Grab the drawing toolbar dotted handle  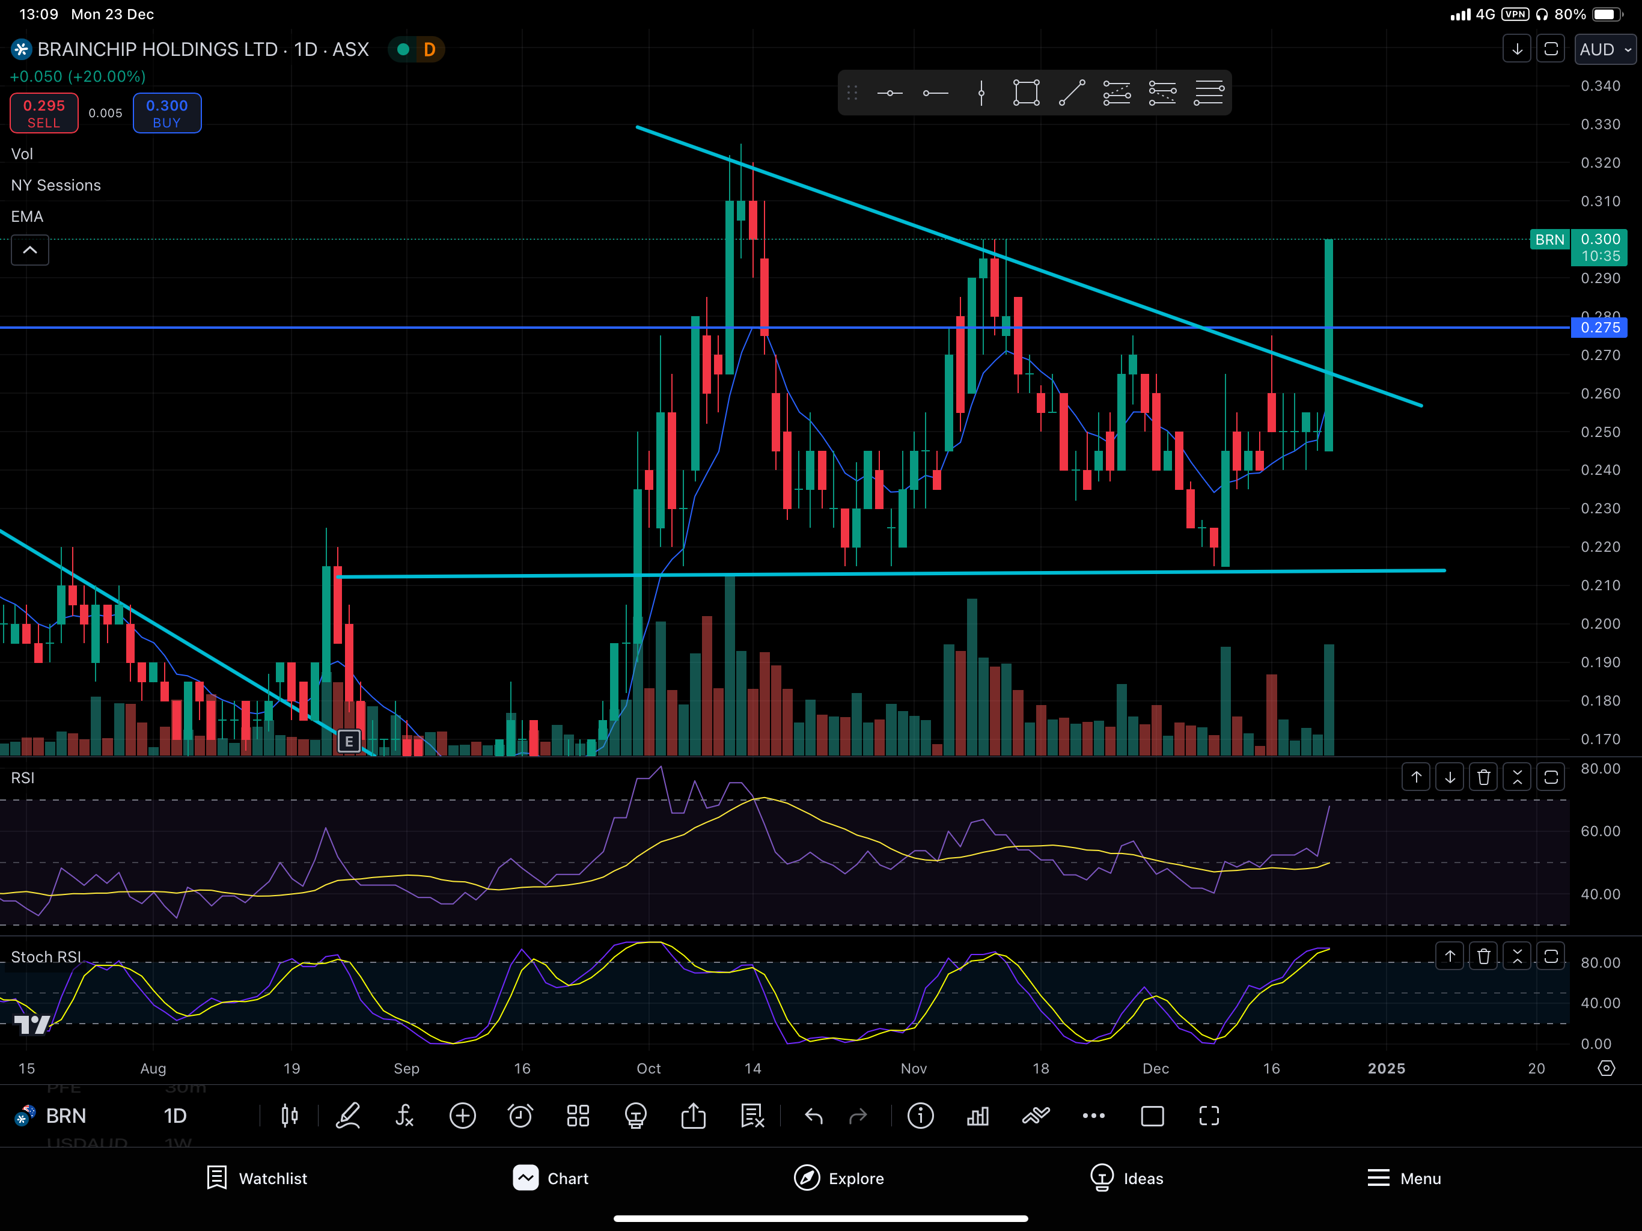(x=852, y=93)
